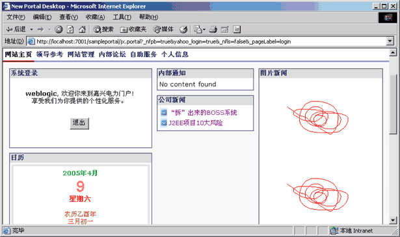Click the No content found text

click(x=188, y=84)
